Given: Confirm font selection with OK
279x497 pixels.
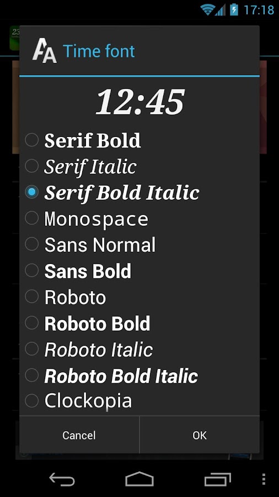Looking at the screenshot, I should [200, 435].
